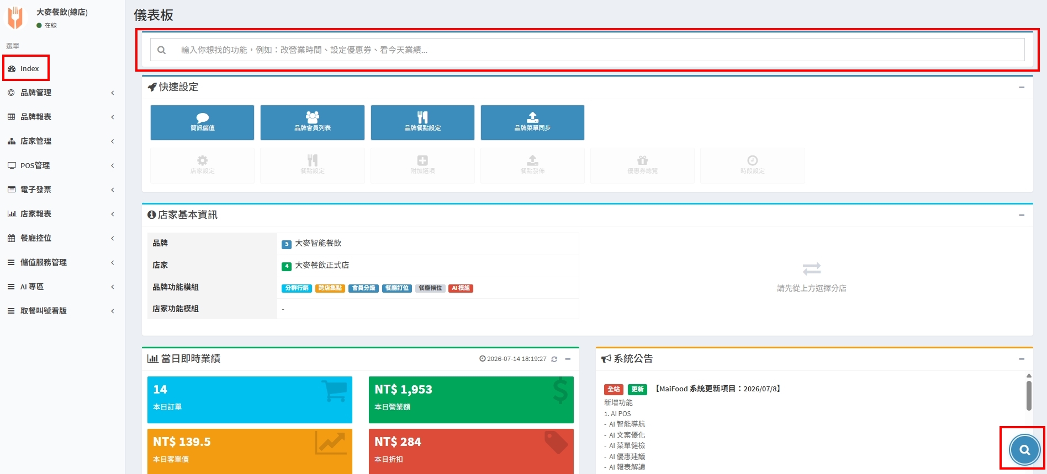Click the POS管理 monitor icon

(12, 165)
